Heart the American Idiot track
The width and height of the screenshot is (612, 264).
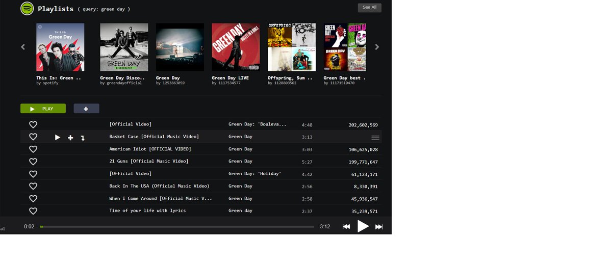click(33, 149)
